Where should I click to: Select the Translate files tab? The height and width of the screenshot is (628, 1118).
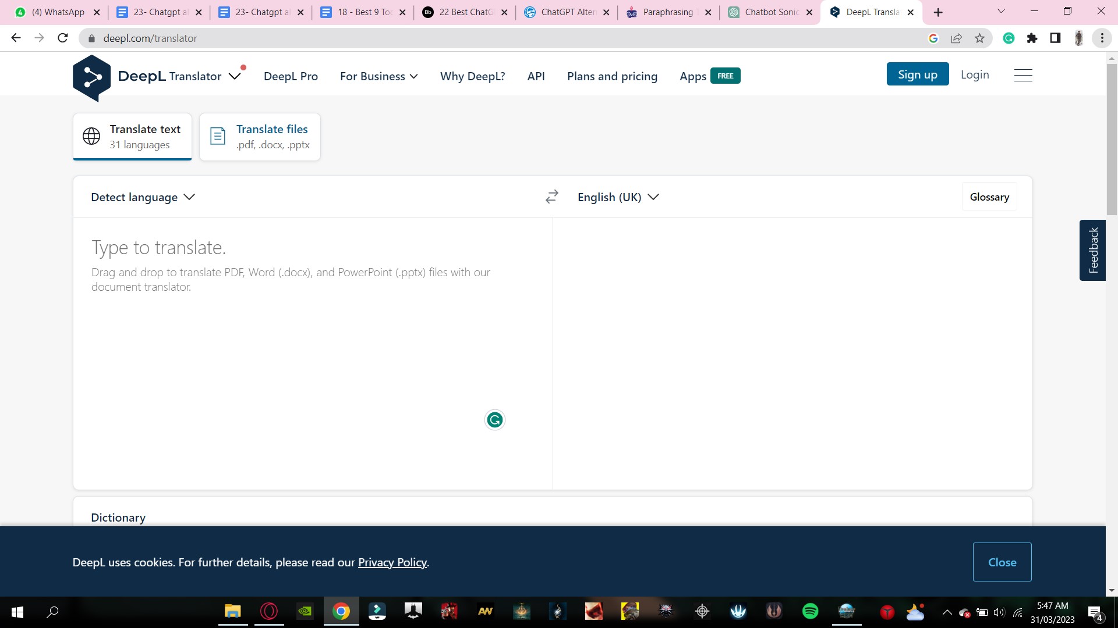[x=260, y=137]
